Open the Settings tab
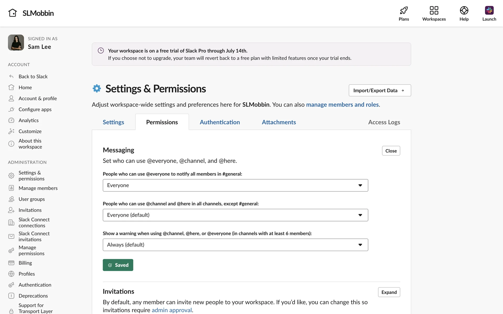This screenshot has height=314, width=503. point(113,122)
